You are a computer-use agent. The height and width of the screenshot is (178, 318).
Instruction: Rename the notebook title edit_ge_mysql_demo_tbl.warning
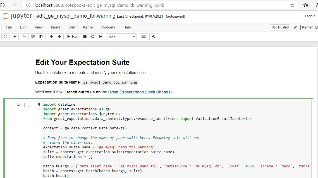tap(76, 16)
